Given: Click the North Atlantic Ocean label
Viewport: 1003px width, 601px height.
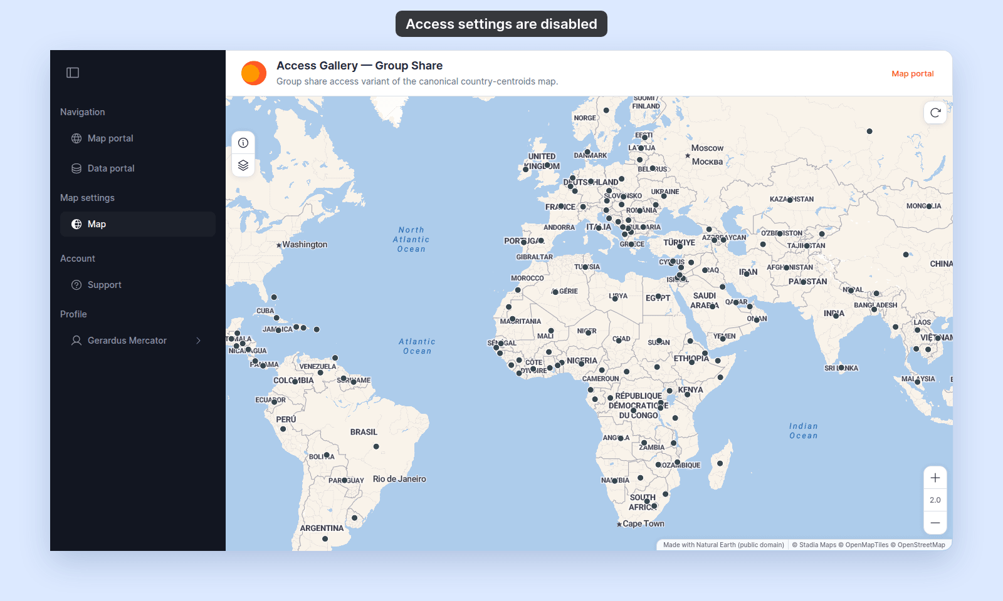Looking at the screenshot, I should coord(411,240).
